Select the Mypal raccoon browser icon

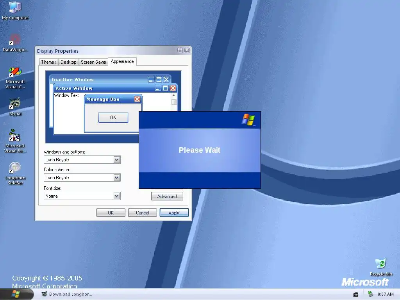pos(15,107)
